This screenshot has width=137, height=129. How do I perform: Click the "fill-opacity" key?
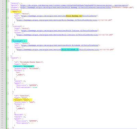(x=23, y=123)
